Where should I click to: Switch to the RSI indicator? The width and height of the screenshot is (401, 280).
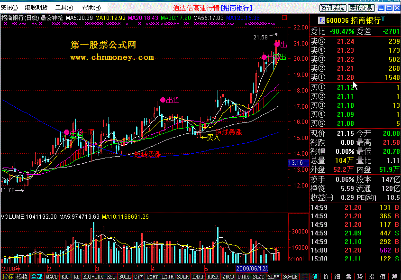(111, 277)
